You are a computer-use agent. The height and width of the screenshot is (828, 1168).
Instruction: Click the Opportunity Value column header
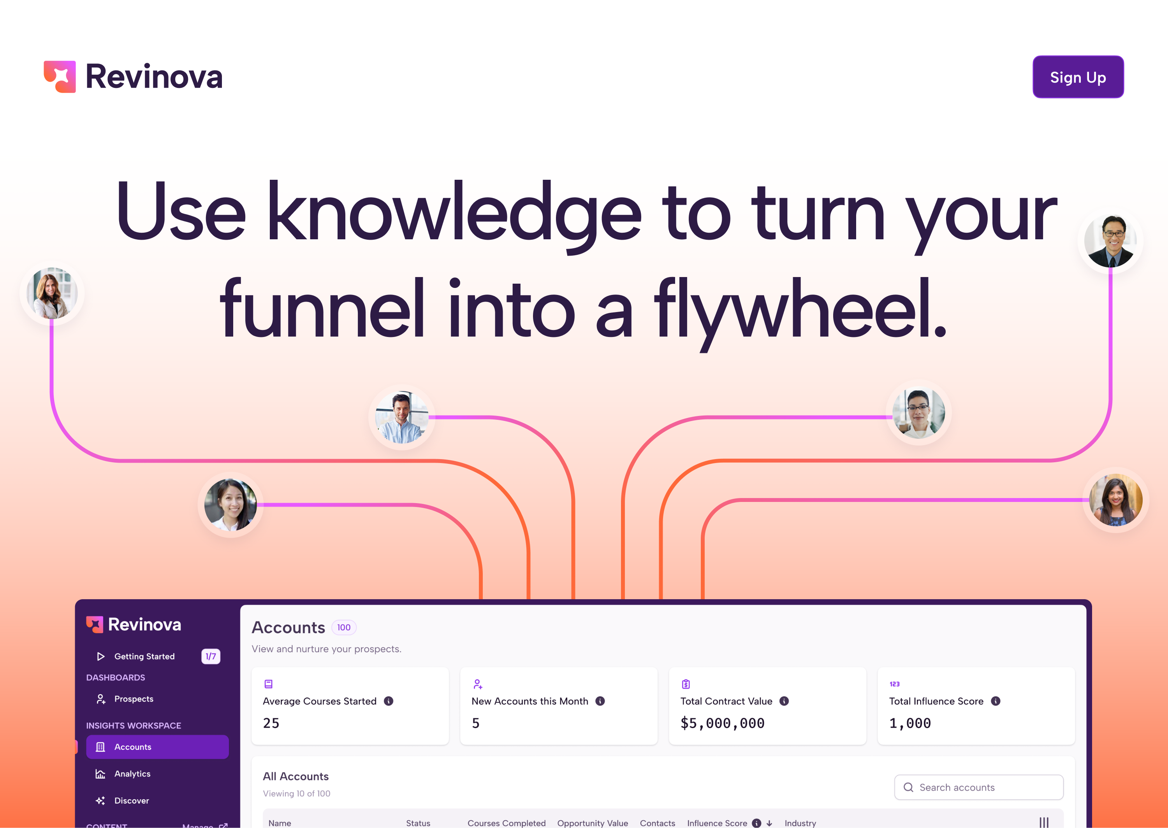click(x=593, y=823)
